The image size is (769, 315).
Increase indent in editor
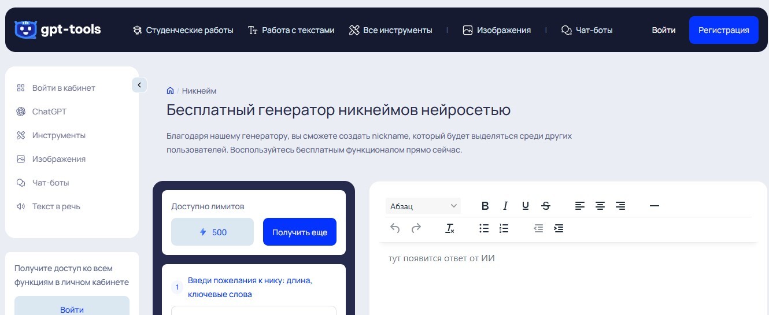click(x=559, y=228)
